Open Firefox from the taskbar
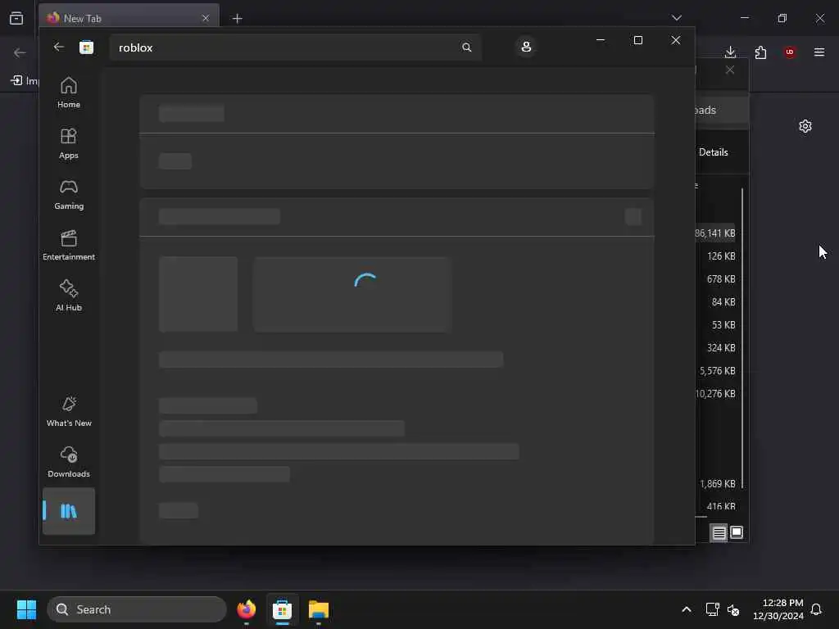Screen dimensions: 839x629 point(246,609)
